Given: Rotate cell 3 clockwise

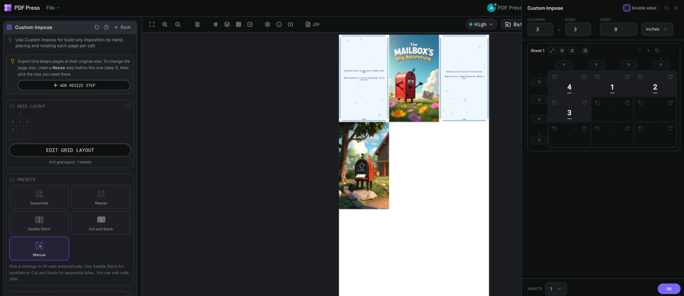Looking at the screenshot, I should click(584, 103).
